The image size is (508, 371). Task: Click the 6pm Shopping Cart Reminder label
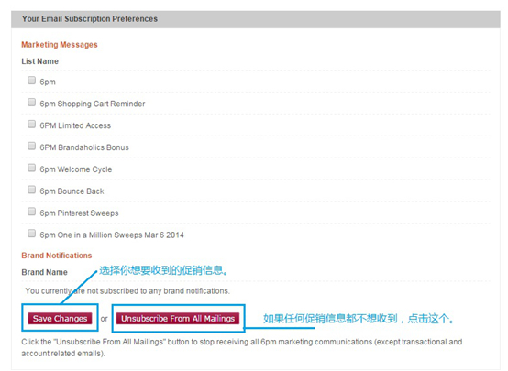pos(93,104)
